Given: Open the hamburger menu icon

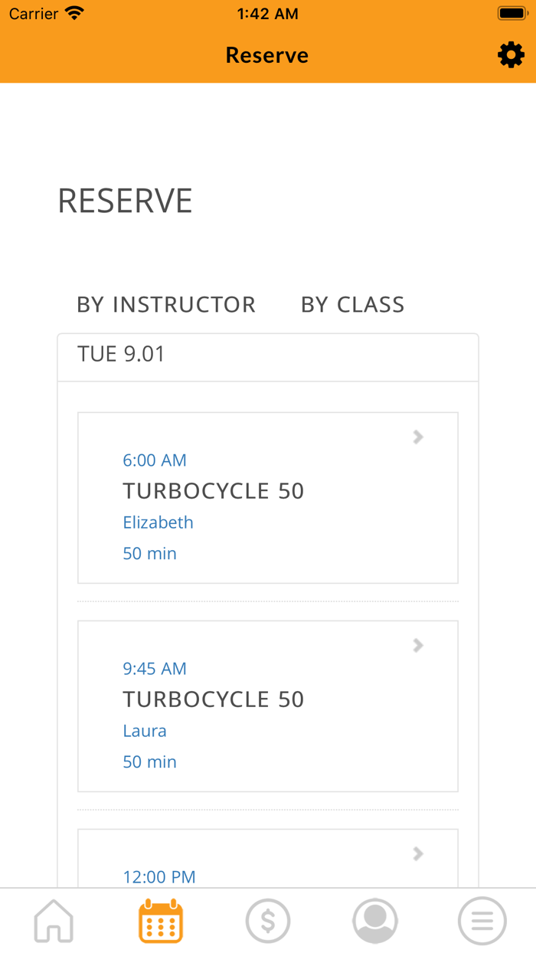Looking at the screenshot, I should 482,921.
